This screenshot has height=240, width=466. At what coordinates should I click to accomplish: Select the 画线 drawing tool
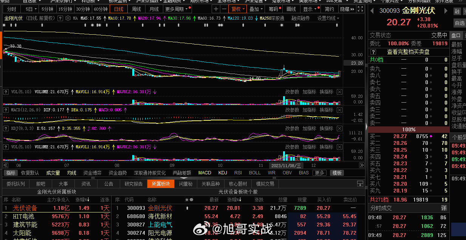pyautogui.click(x=290, y=9)
